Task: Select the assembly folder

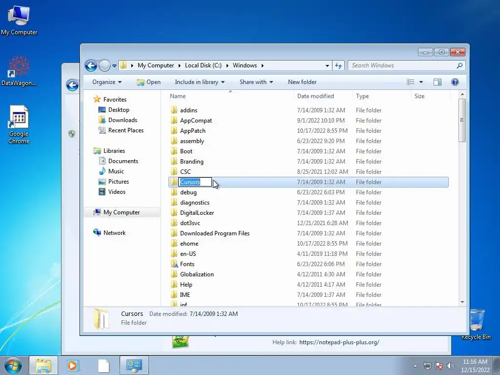Action: click(192, 141)
